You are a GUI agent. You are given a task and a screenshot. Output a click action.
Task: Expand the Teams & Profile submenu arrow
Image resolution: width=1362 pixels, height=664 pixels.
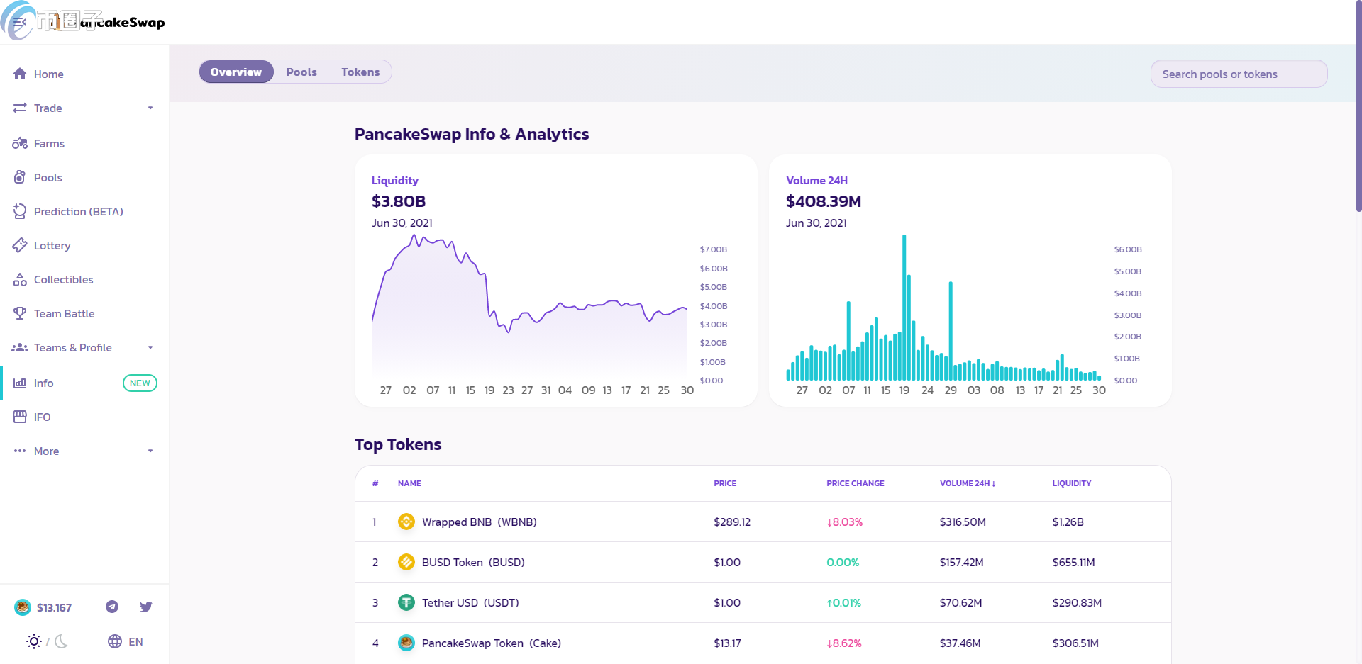[150, 347]
